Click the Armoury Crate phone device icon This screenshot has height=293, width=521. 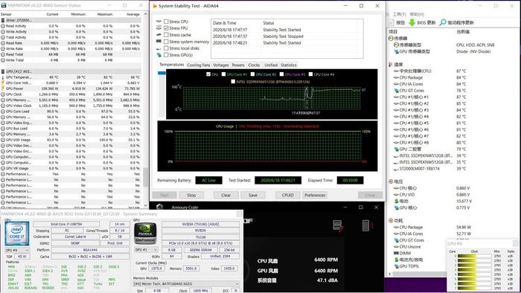(x=366, y=225)
